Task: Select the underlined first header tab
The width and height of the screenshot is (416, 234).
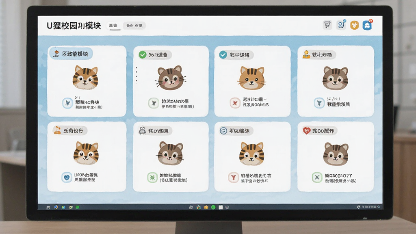Action: click(x=113, y=26)
